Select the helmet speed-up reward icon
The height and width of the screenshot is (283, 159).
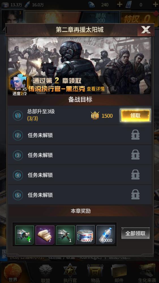coord(25,235)
